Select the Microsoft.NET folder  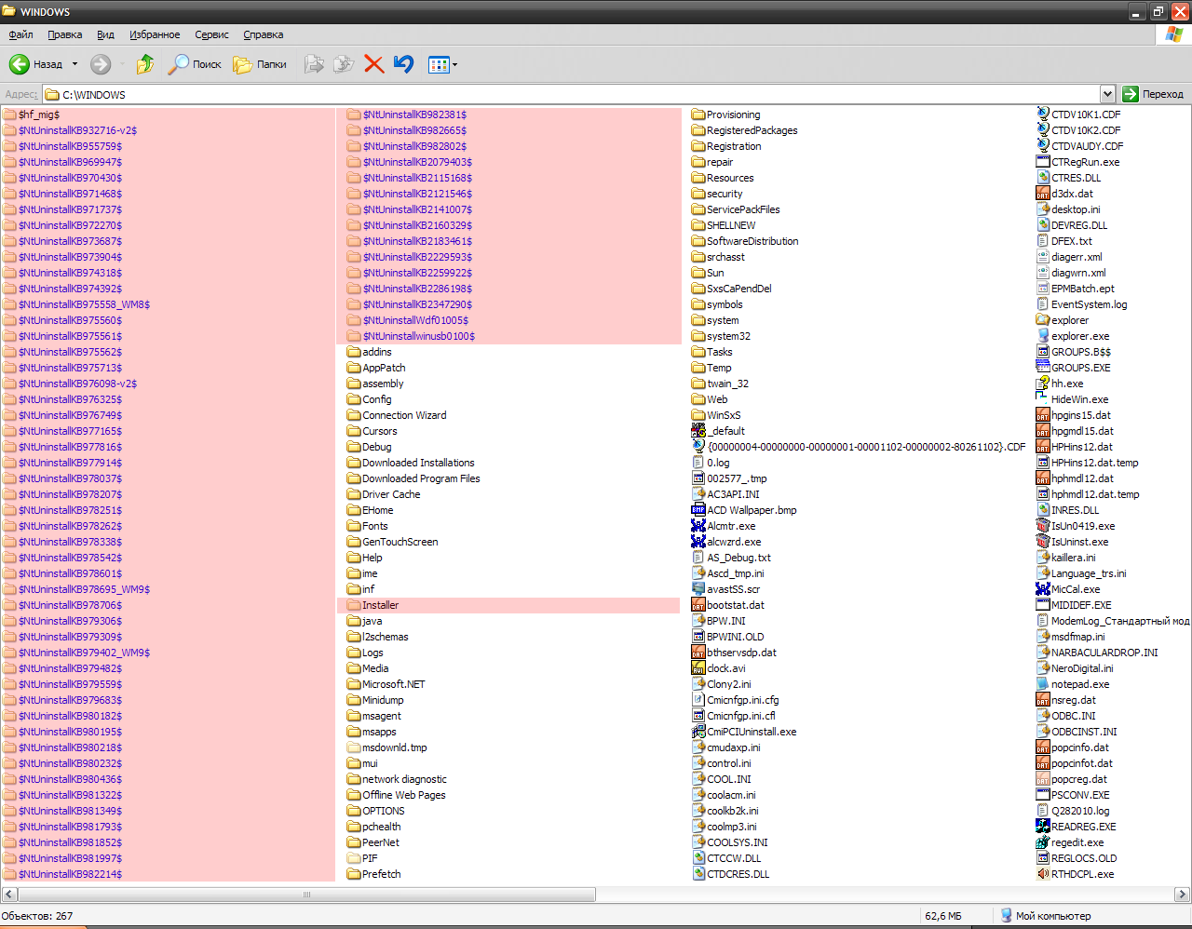[x=386, y=684]
